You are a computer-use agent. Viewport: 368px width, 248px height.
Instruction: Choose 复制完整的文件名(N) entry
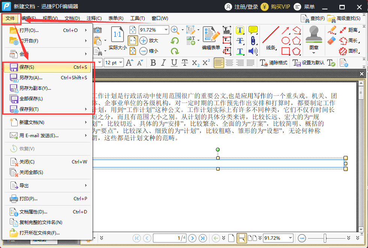coord(47,222)
